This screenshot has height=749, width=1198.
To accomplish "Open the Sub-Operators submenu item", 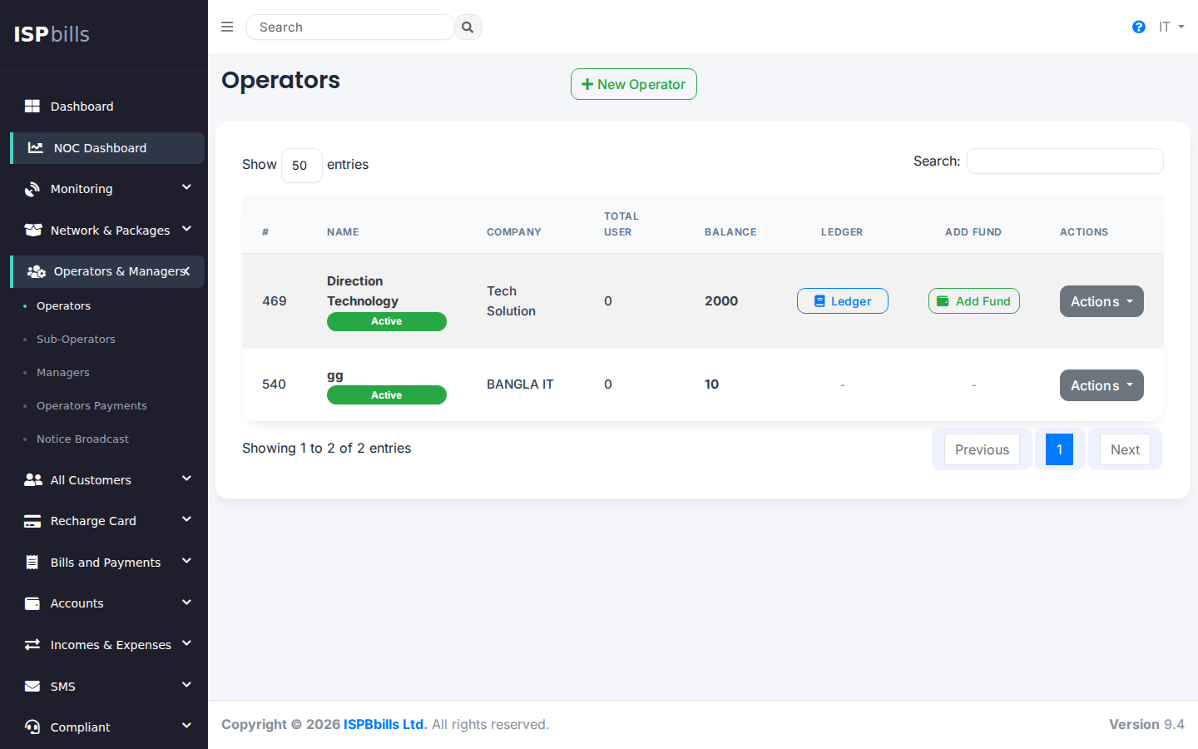I will click(76, 339).
